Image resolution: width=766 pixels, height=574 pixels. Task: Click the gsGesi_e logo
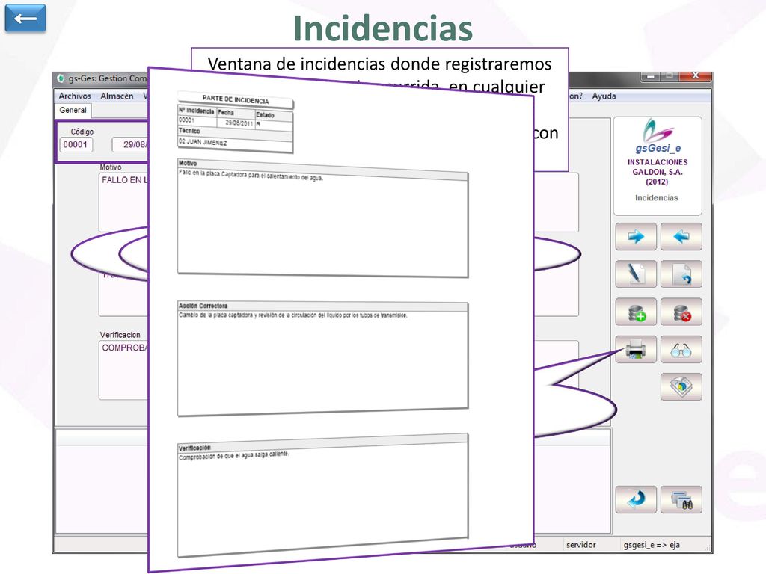pyautogui.click(x=658, y=136)
